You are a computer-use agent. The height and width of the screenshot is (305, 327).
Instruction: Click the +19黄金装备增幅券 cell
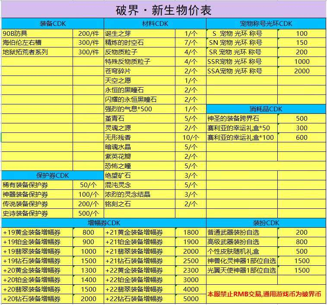tap(37, 232)
